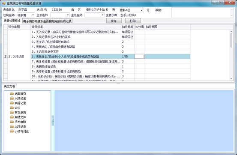Select row '7、无体格检查'
237x155 pixels.
pyautogui.click(x=76, y=62)
